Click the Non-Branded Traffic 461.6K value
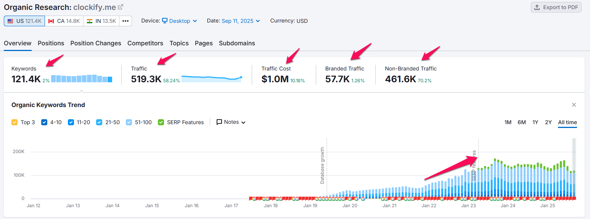Image resolution: width=590 pixels, height=219 pixels. pos(400,79)
